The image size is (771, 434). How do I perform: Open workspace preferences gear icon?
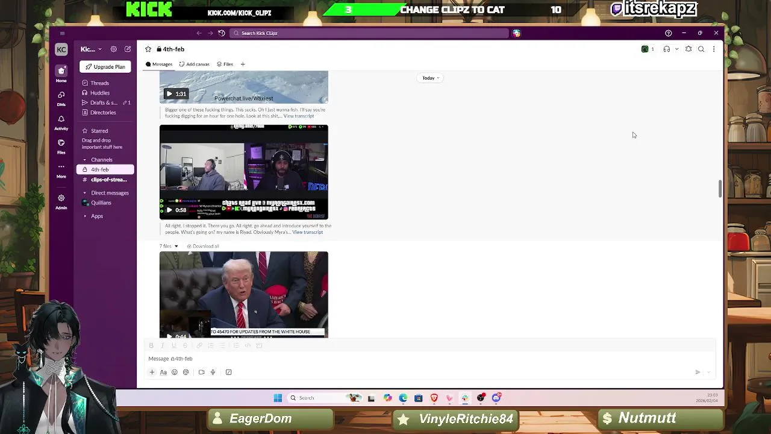click(x=113, y=49)
